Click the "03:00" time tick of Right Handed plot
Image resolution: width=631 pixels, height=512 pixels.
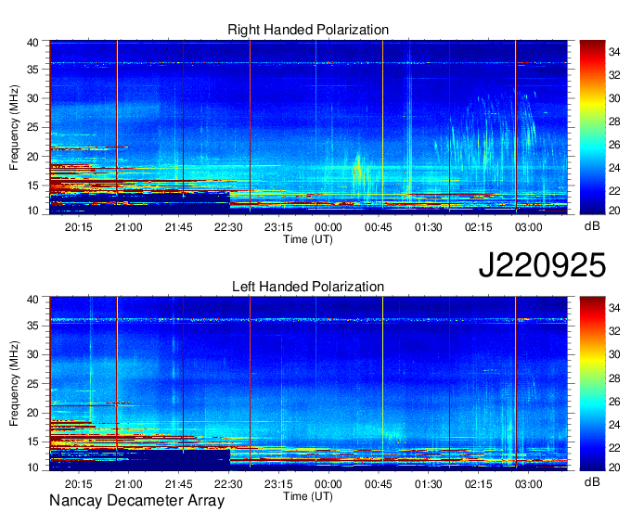pyautogui.click(x=528, y=227)
